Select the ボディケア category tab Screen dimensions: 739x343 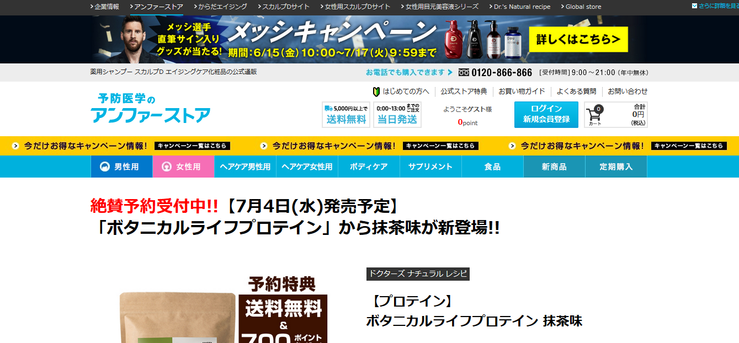click(x=369, y=167)
